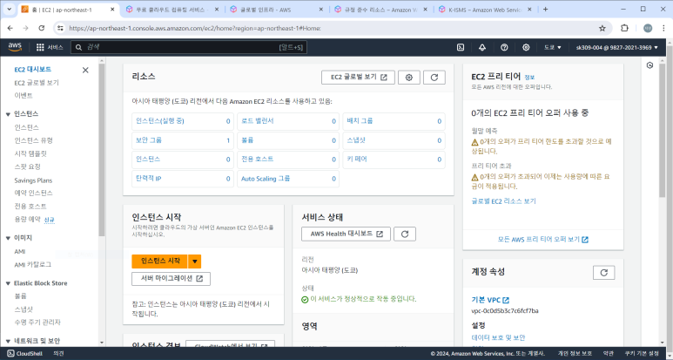Screen dimensions: 673x360
Task: Switch to the 규정 준수 리소스 tab
Action: [x=380, y=10]
